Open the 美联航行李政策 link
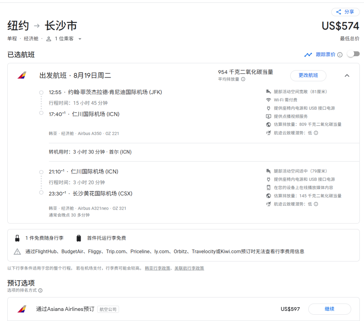This screenshot has width=364, height=321. (x=189, y=268)
